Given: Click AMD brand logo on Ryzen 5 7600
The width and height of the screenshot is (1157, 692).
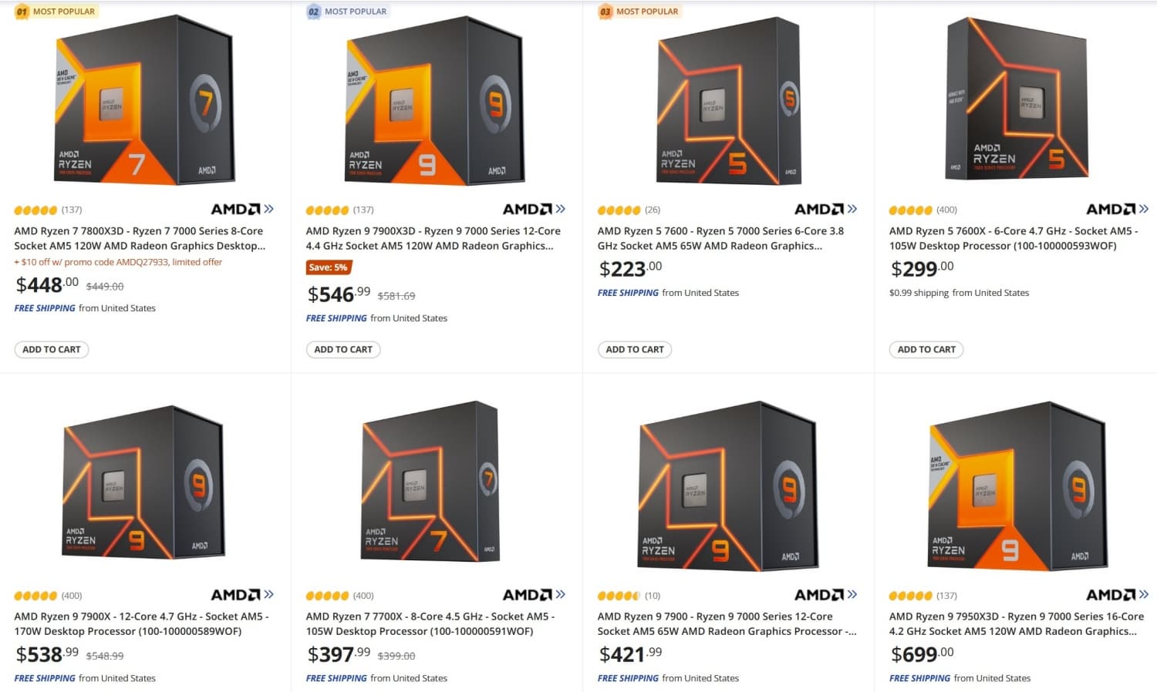Looking at the screenshot, I should pos(825,209).
